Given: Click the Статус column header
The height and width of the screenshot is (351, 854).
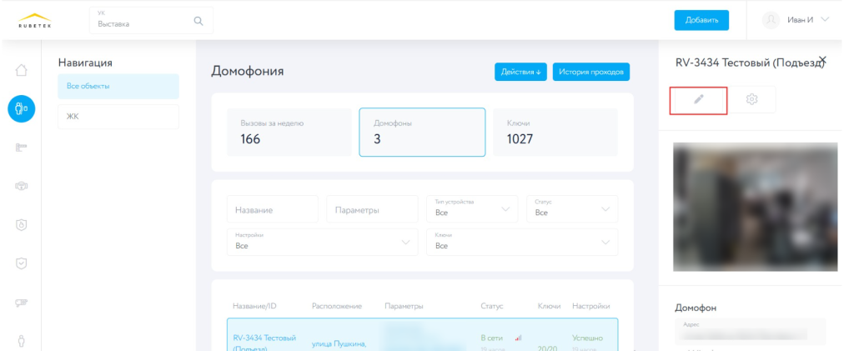Looking at the screenshot, I should [492, 306].
